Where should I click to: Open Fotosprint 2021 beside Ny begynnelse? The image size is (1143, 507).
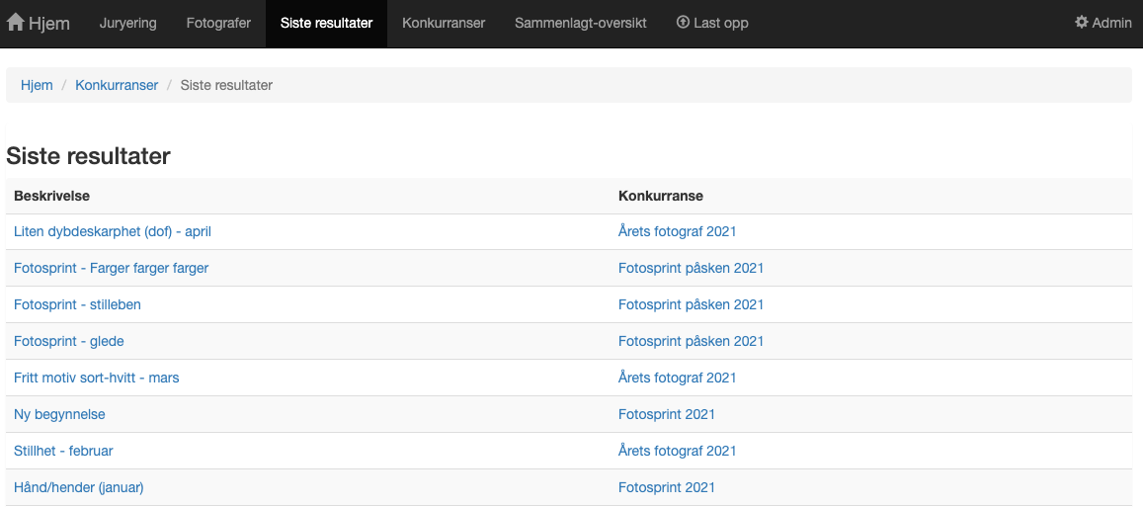click(666, 414)
